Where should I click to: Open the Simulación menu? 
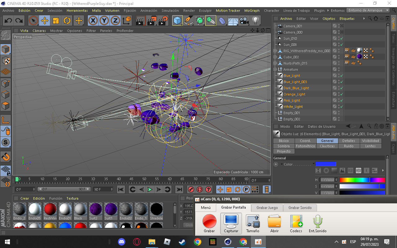click(x=170, y=11)
